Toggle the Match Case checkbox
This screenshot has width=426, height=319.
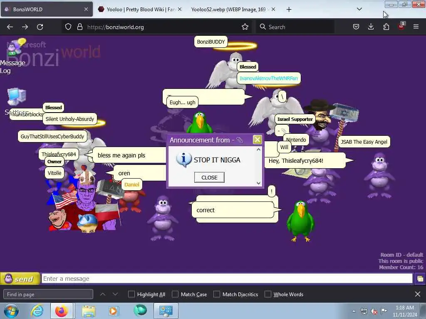point(175,294)
